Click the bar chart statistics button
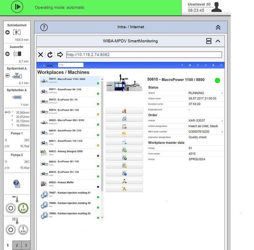 click(124, 111)
